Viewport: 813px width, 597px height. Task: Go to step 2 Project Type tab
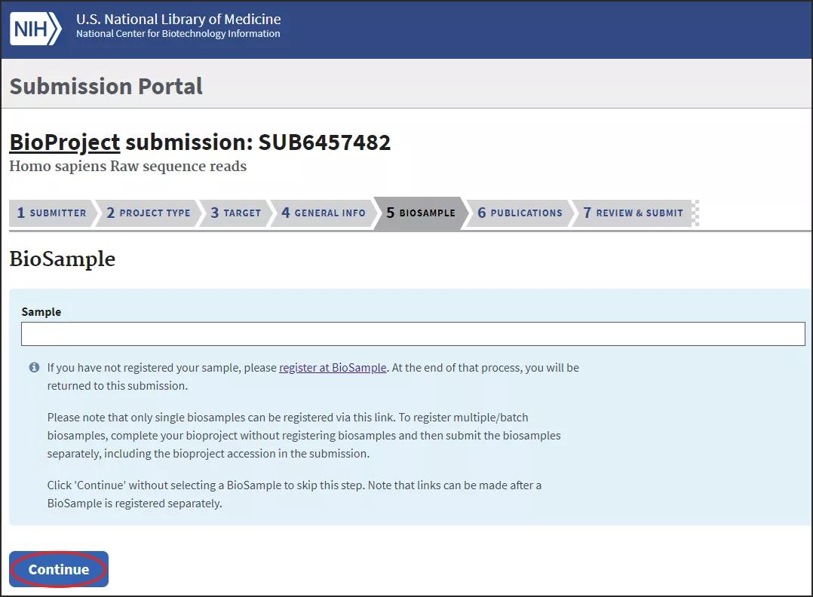click(x=149, y=213)
